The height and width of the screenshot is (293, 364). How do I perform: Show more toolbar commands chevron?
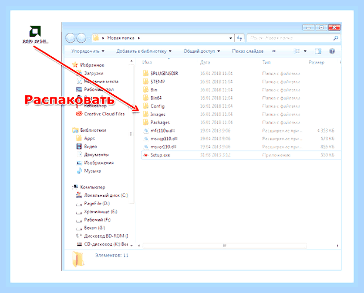[274, 51]
